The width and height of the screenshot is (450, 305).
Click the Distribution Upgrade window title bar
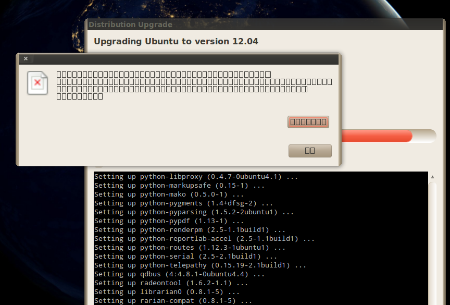pos(260,25)
